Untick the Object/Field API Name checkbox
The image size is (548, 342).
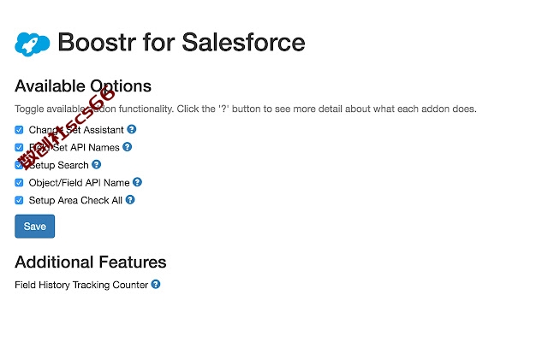[x=19, y=182]
